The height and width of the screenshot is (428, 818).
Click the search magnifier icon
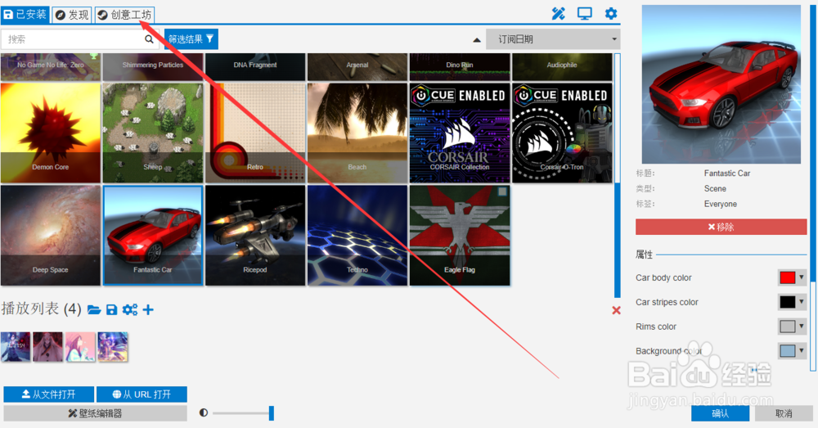pyautogui.click(x=149, y=39)
